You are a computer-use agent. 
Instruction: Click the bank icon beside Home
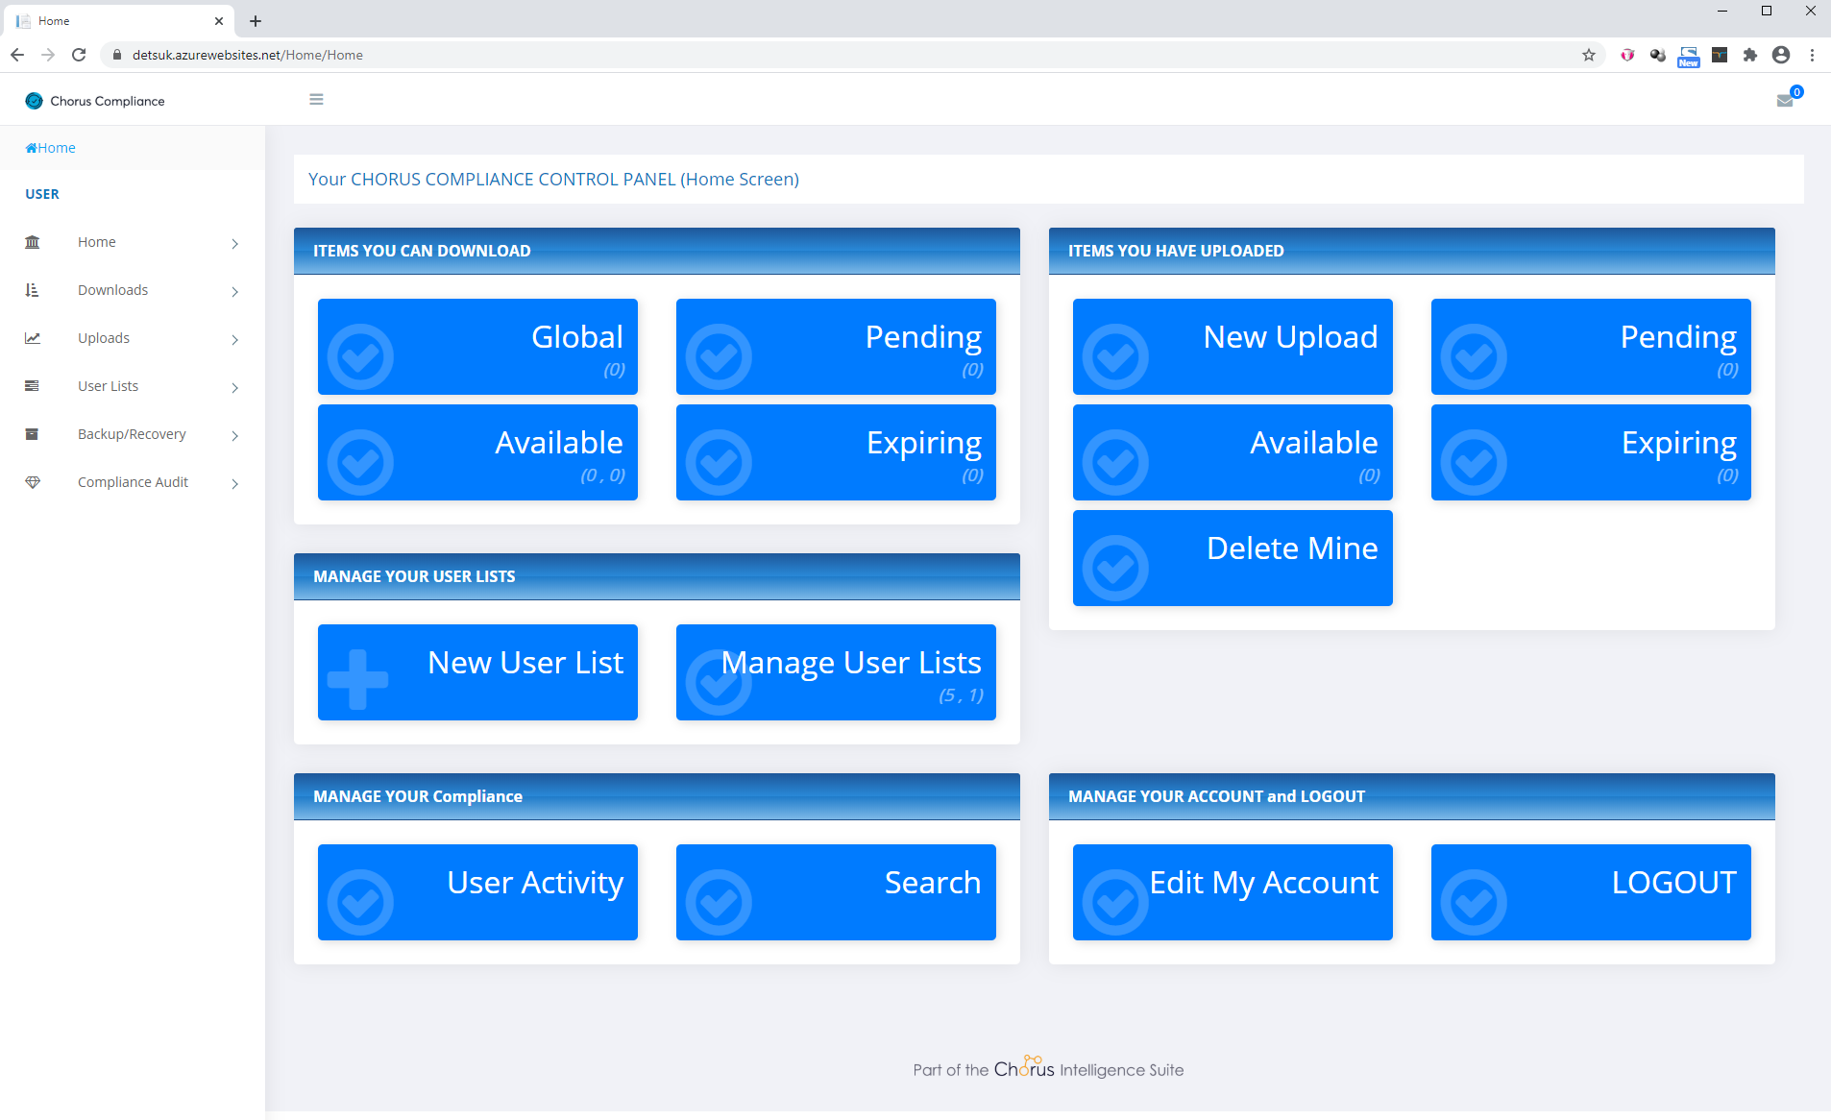click(33, 242)
